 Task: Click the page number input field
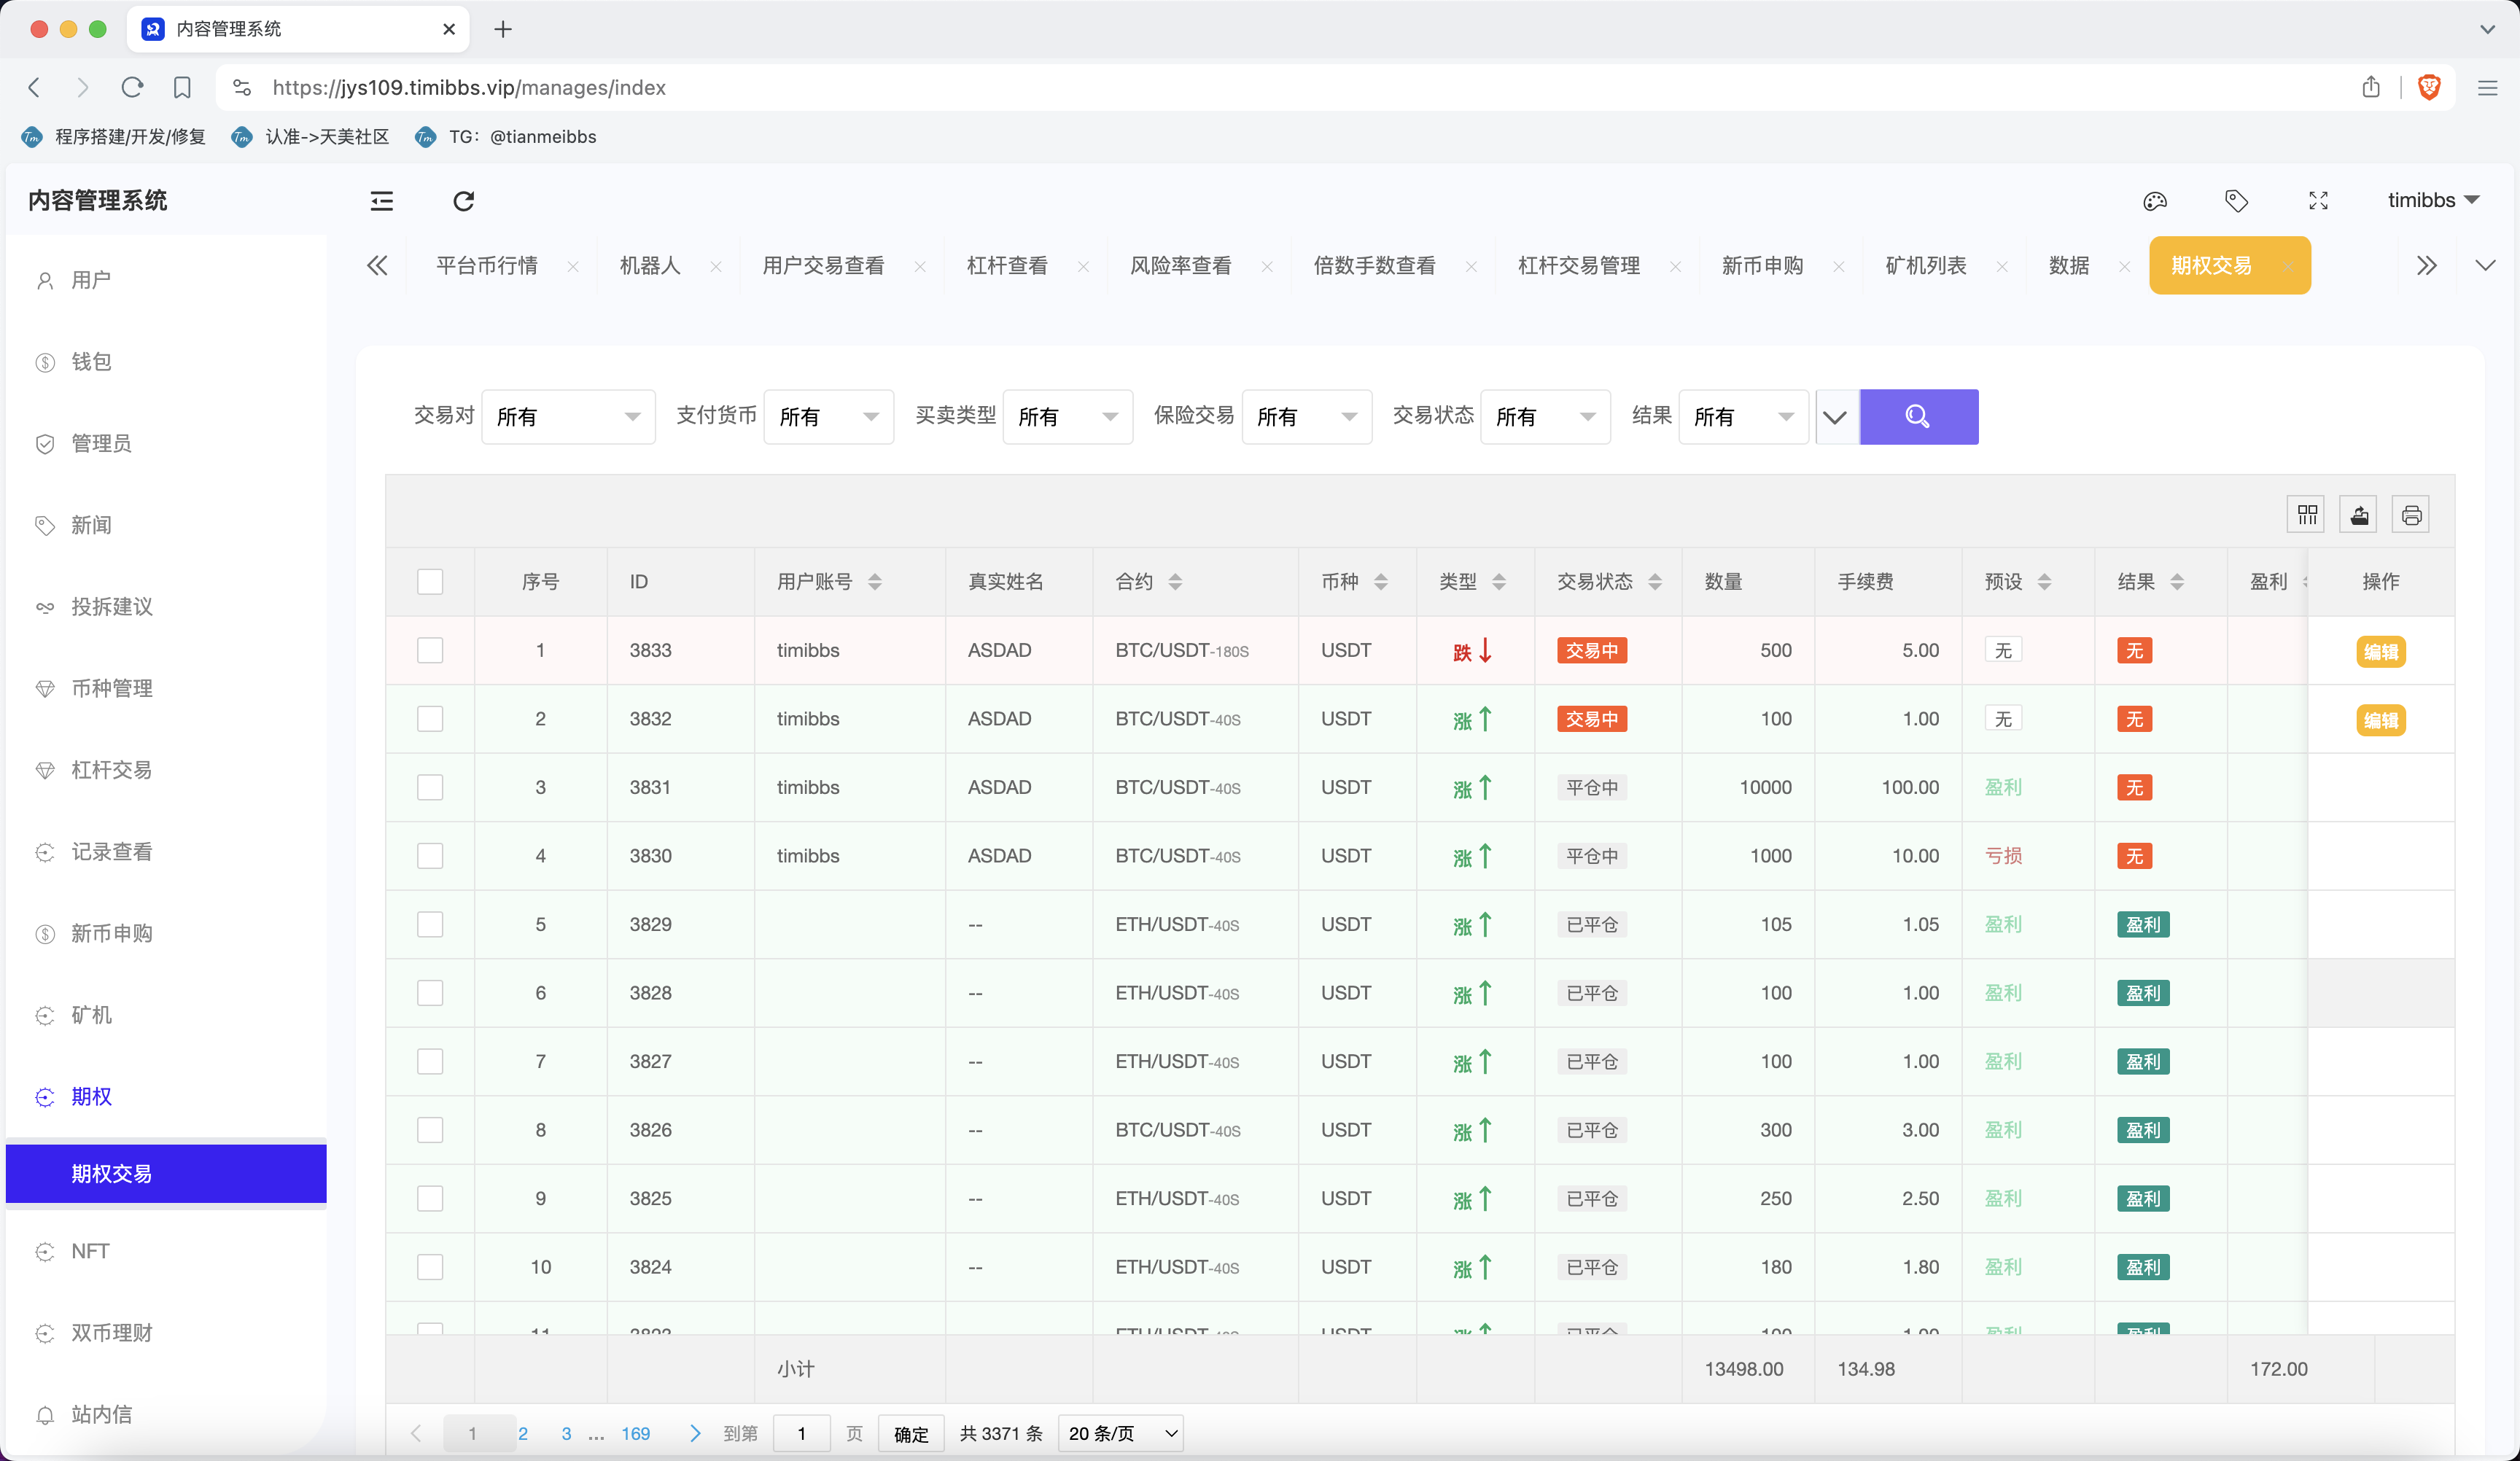[801, 1433]
